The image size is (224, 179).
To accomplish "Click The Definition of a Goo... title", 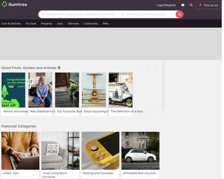I will 128,111.
